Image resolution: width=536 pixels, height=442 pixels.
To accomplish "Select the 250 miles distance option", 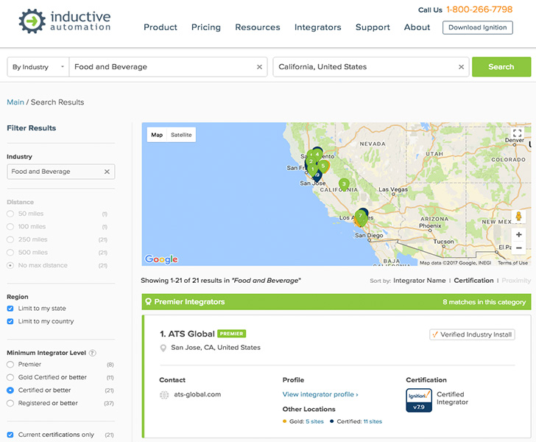I will 10,239.
